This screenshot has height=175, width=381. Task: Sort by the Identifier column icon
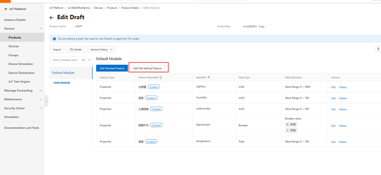209,77
